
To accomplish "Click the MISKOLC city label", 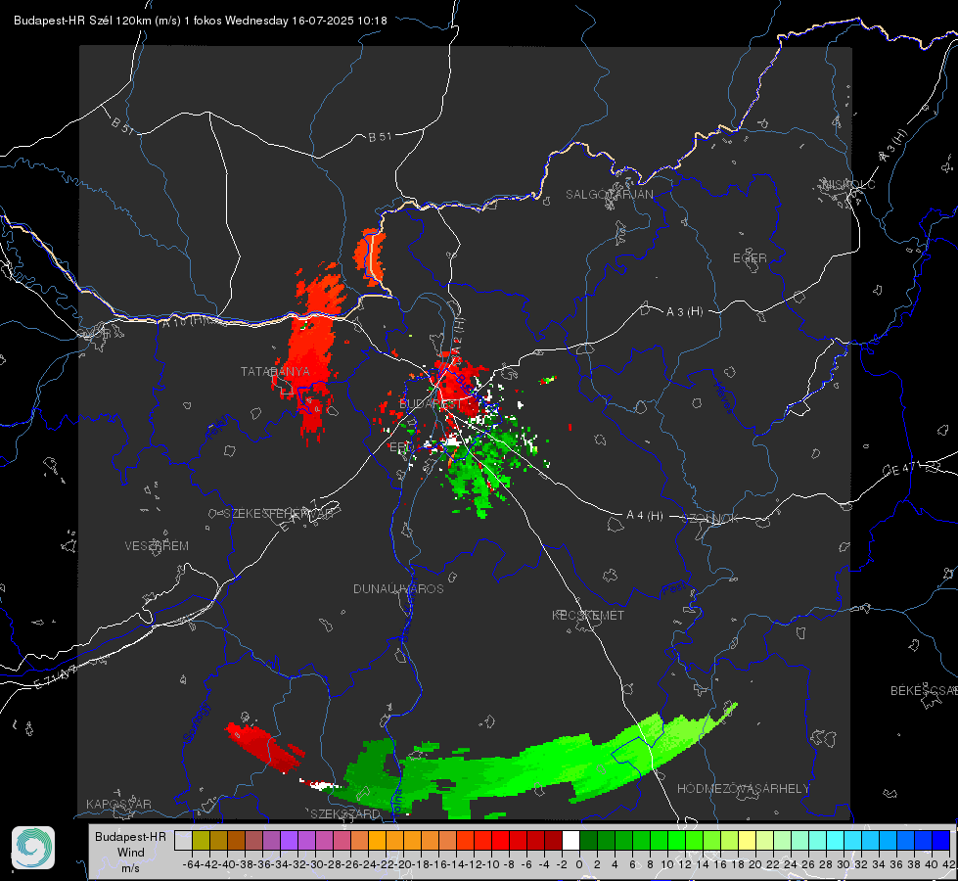I will [x=848, y=184].
